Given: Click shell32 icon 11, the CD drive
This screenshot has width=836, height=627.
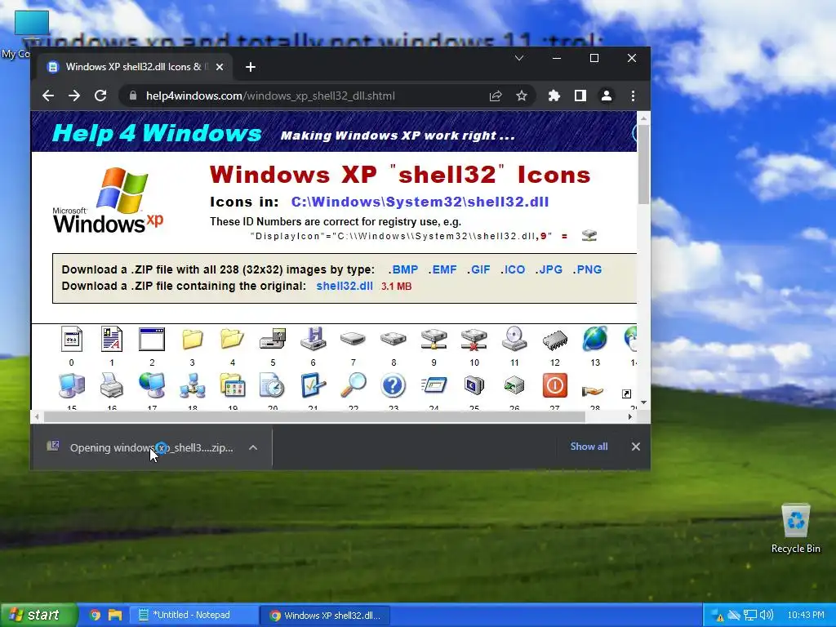Looking at the screenshot, I should pyautogui.click(x=514, y=339).
